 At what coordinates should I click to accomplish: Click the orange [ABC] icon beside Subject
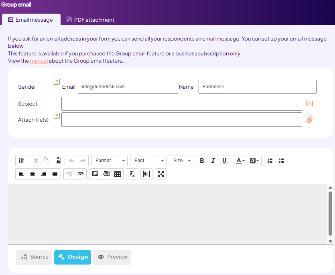[x=310, y=104]
